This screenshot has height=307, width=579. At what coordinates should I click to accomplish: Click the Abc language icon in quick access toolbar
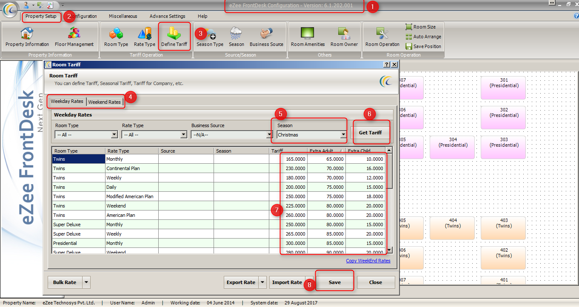point(50,5)
